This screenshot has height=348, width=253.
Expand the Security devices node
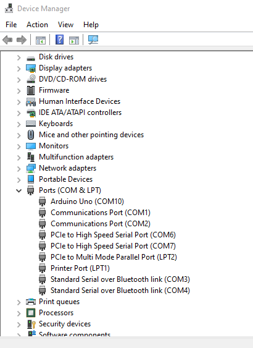click(x=19, y=325)
